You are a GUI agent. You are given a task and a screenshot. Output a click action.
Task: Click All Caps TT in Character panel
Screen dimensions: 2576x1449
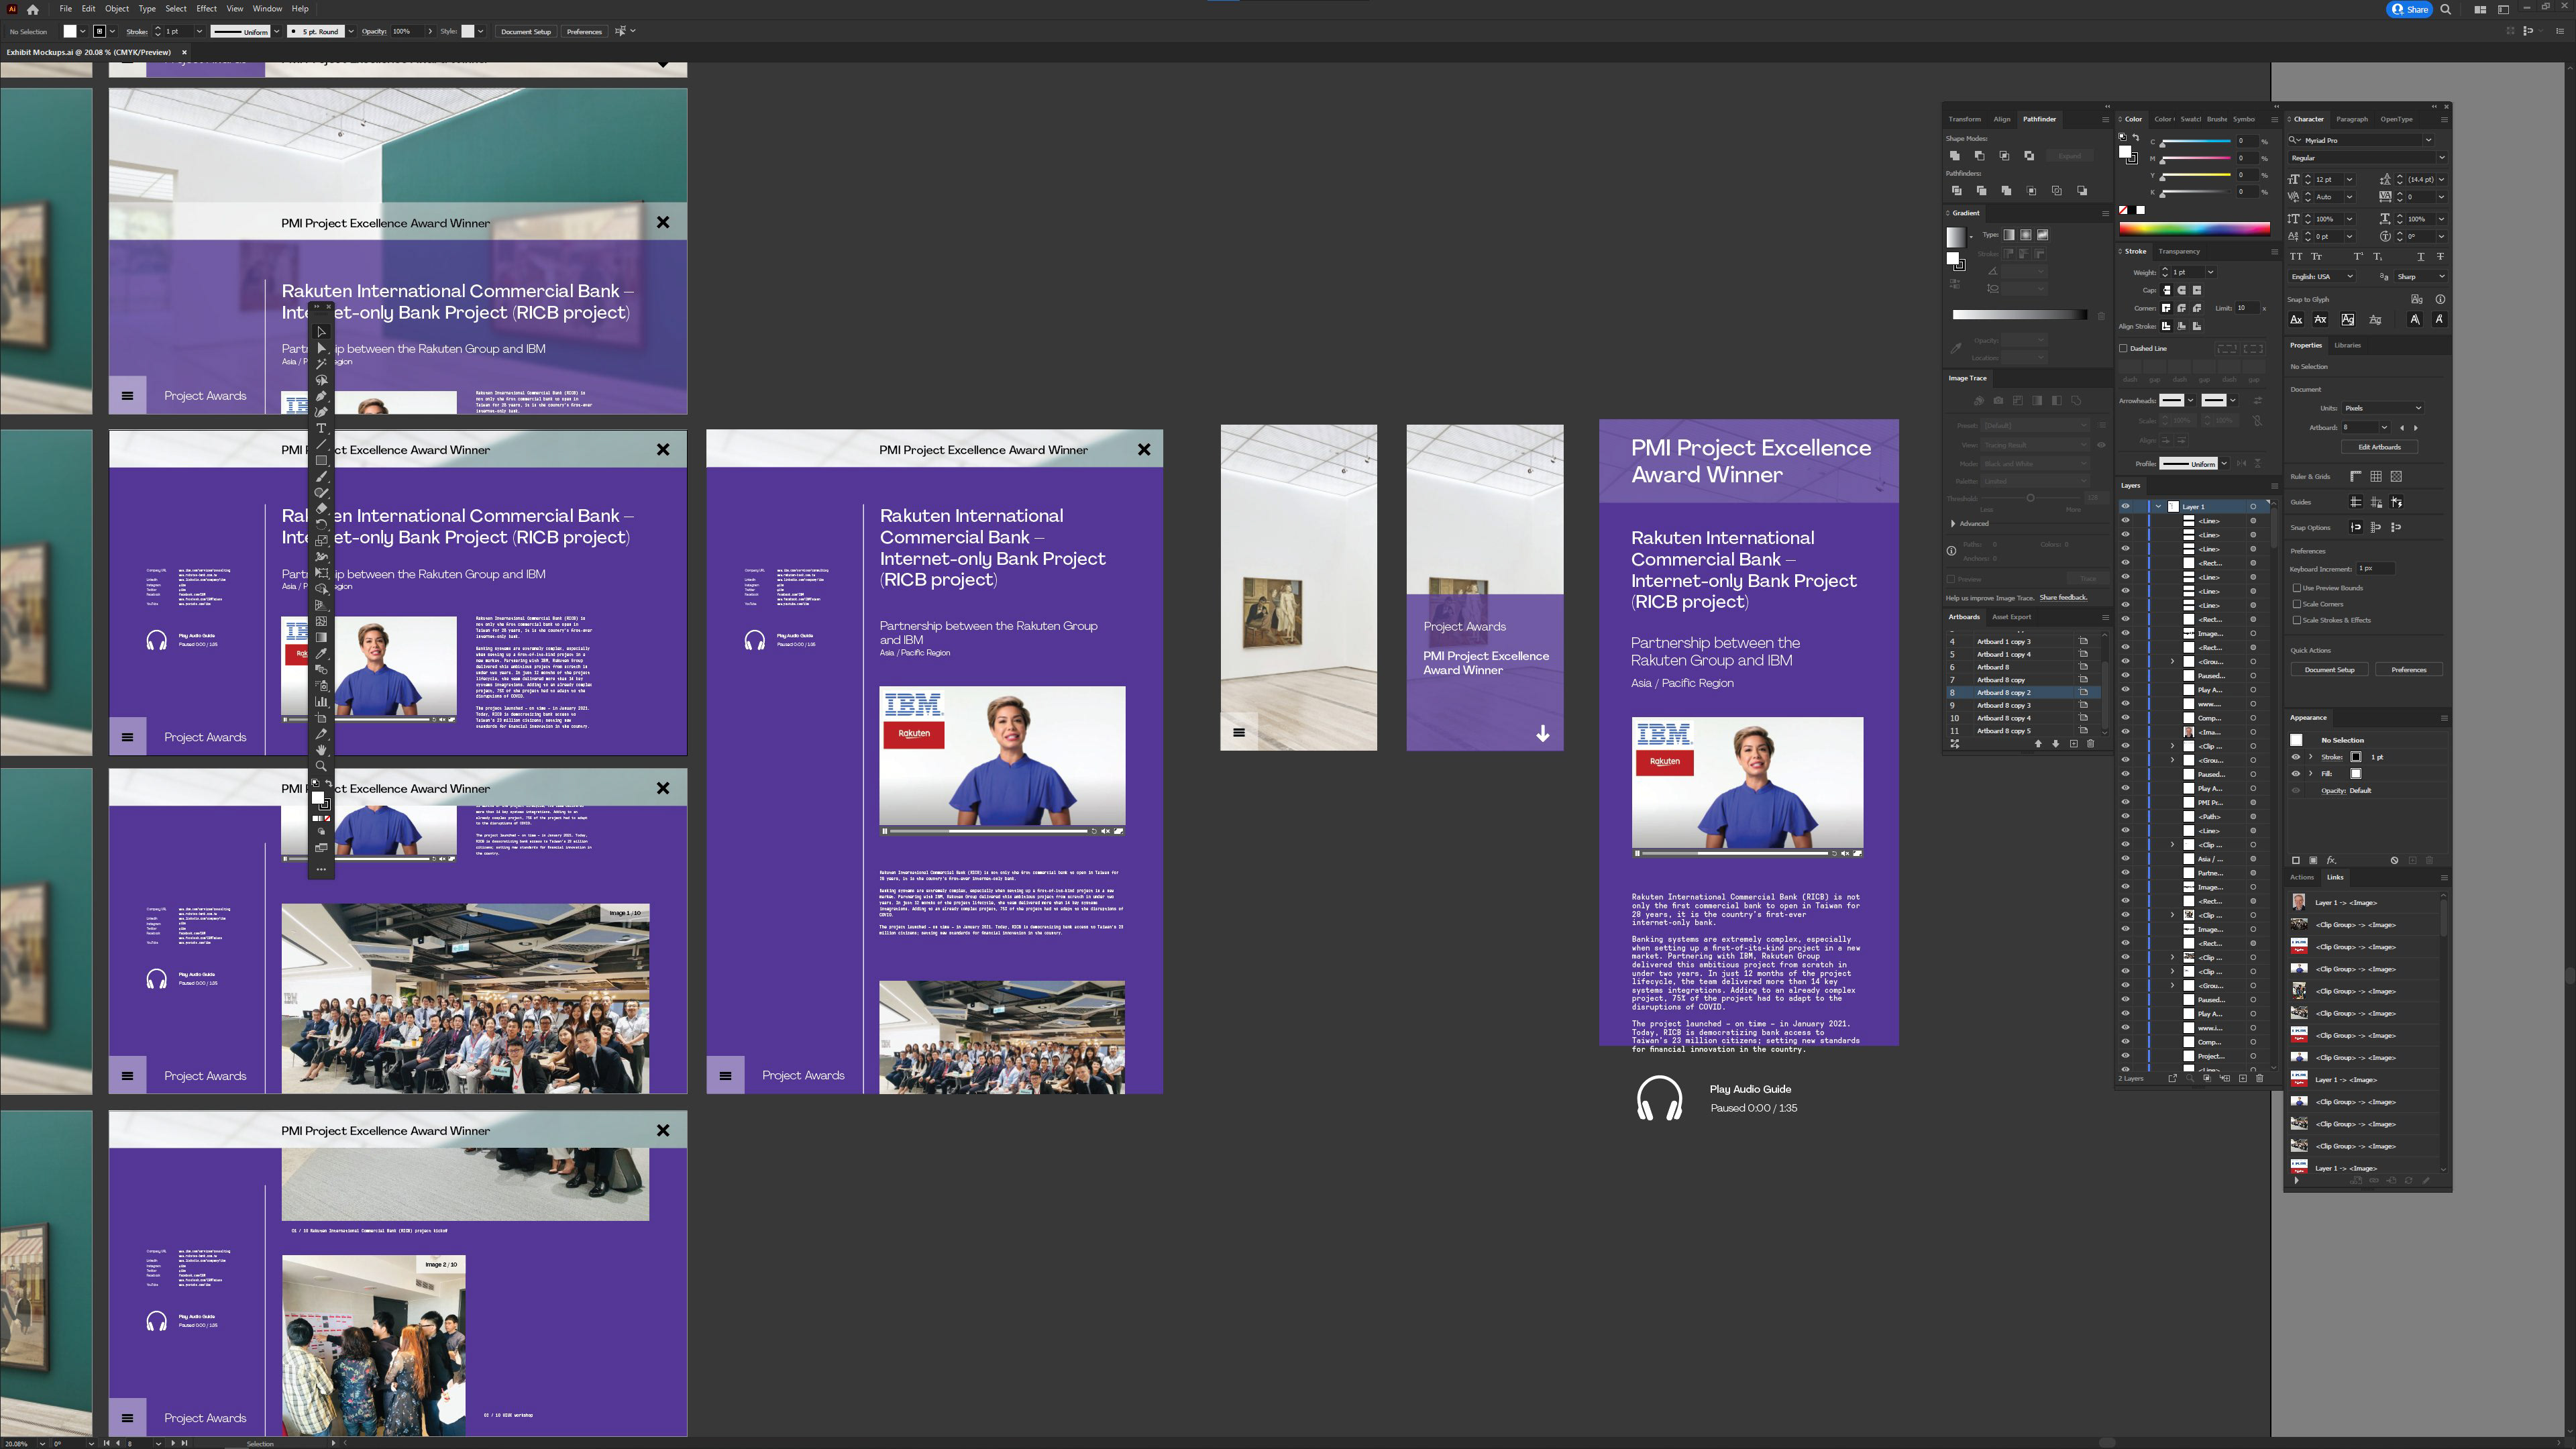(x=2296, y=257)
